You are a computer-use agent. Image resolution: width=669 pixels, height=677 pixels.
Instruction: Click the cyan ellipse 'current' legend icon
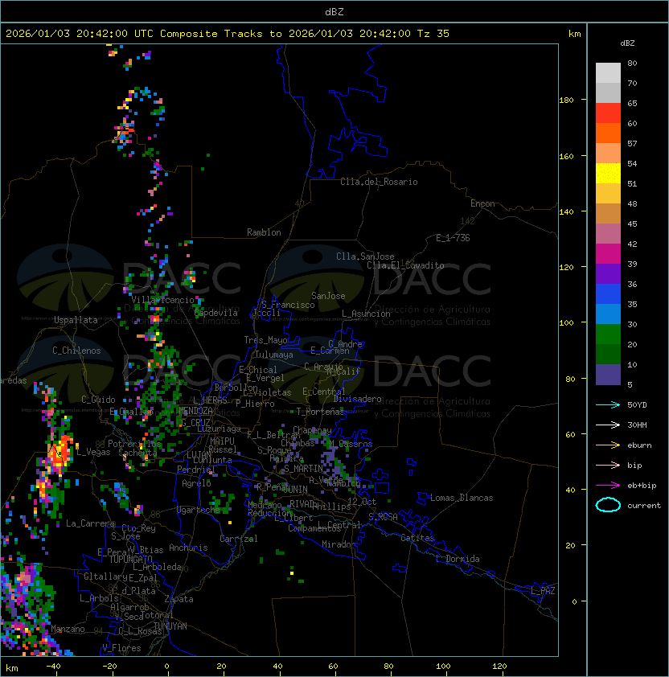608,505
